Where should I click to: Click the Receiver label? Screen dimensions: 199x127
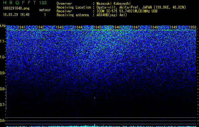pos(64,11)
